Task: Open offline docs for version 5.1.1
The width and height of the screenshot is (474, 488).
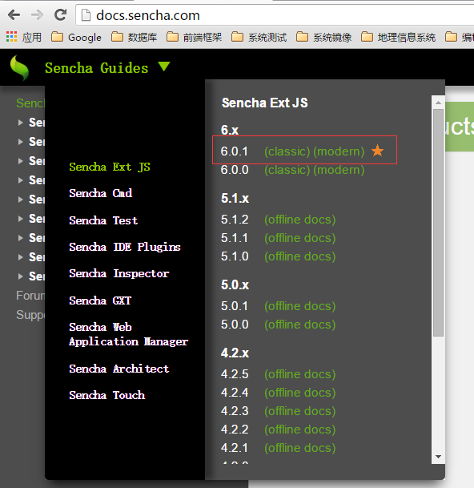Action: 300,238
